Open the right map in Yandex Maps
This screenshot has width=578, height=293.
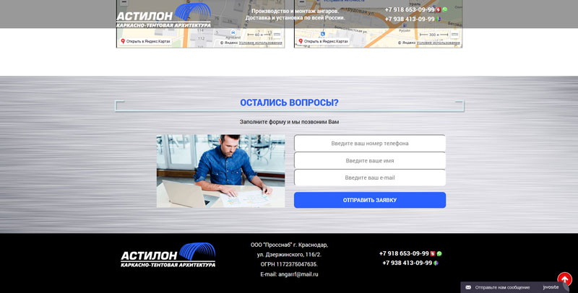pyautogui.click(x=323, y=41)
